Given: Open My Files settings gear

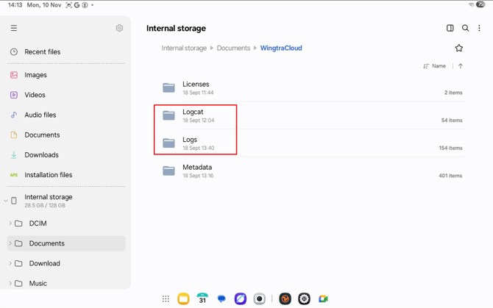Looking at the screenshot, I should (x=119, y=28).
